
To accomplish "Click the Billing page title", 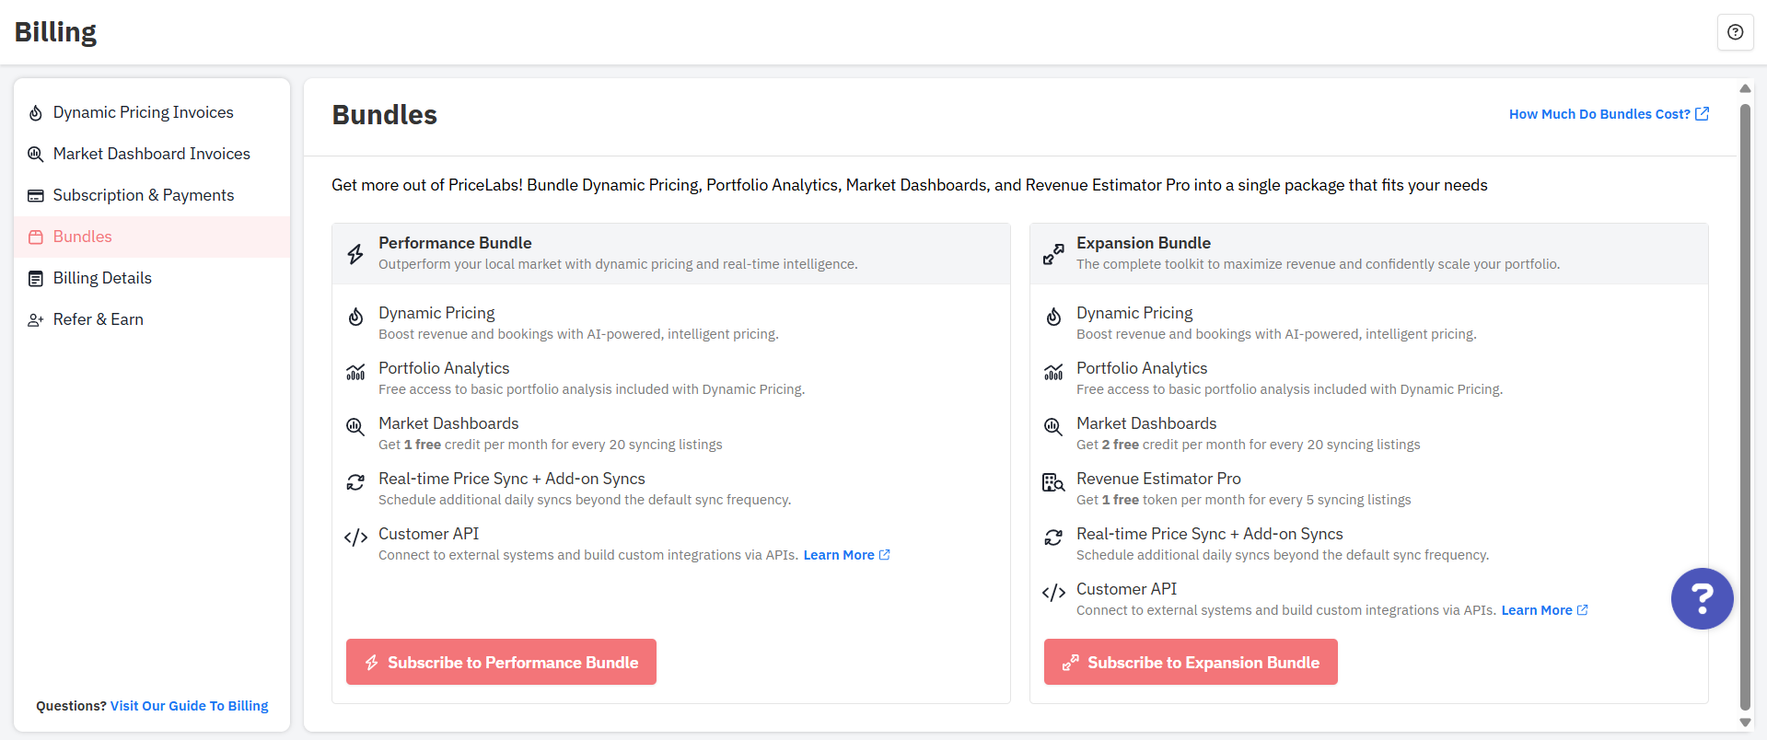I will click(x=55, y=32).
